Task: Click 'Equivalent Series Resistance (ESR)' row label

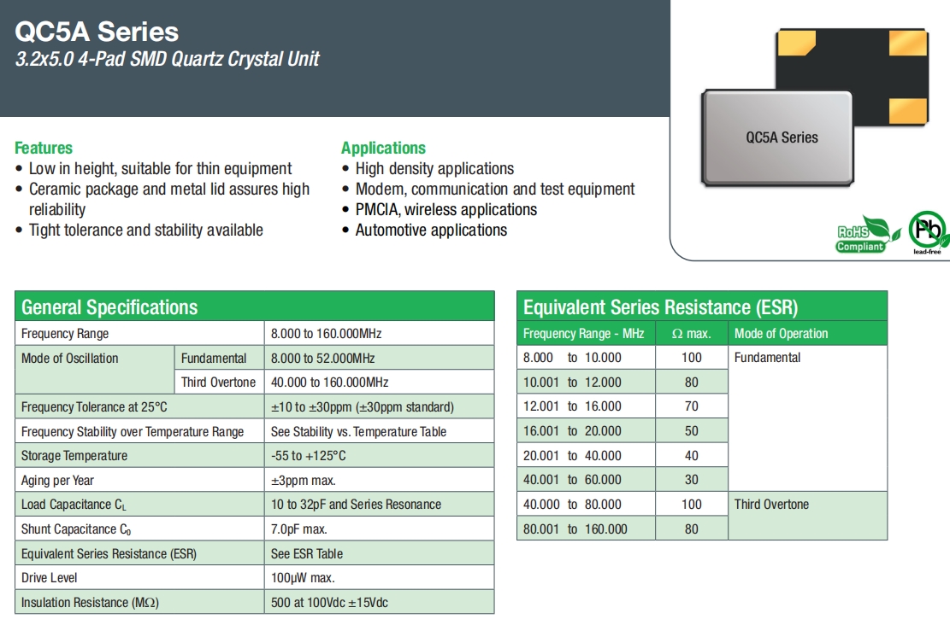Action: pos(109,553)
